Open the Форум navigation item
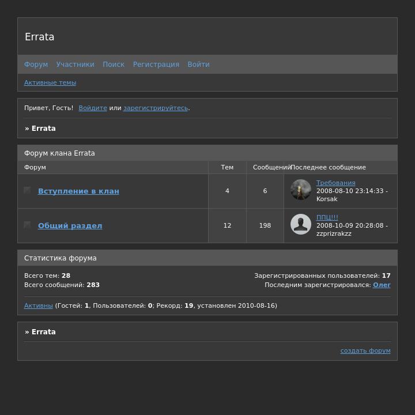This screenshot has height=415, width=415. coord(36,65)
